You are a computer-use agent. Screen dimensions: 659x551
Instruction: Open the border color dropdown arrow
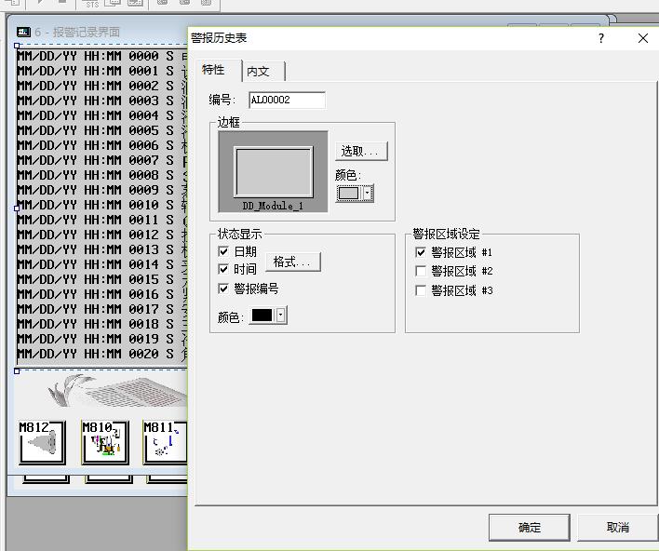pos(368,194)
